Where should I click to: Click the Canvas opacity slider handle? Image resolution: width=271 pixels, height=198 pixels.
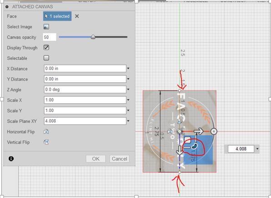point(93,37)
